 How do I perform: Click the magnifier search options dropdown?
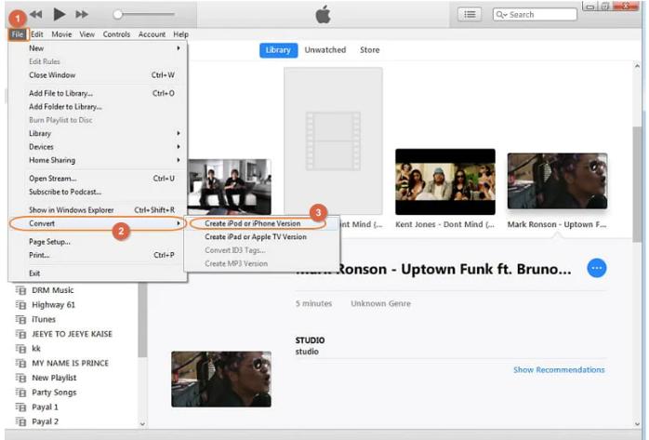click(501, 15)
